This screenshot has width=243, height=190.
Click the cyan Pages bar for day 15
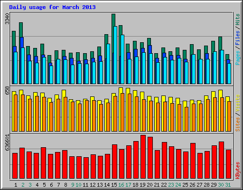pyautogui.click(x=115, y=55)
